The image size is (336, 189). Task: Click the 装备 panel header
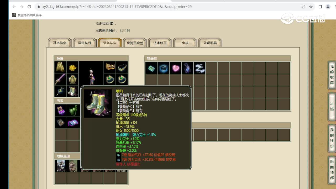(x=91, y=58)
